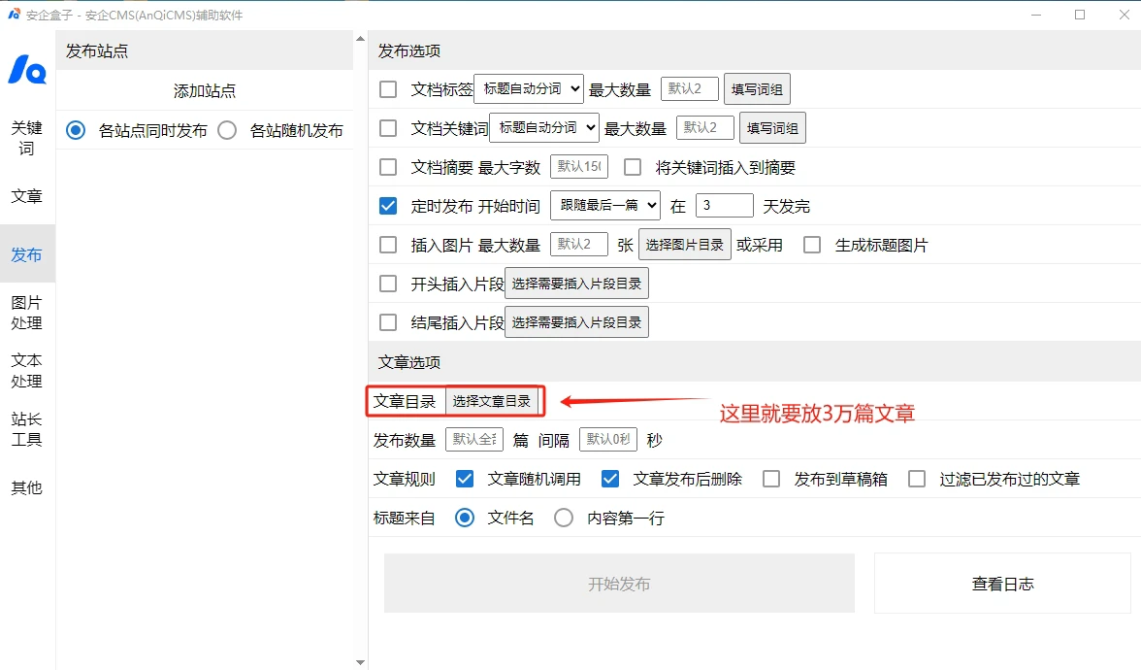Open the 文档关键词 标题自动分词 dropdown

[x=544, y=128]
